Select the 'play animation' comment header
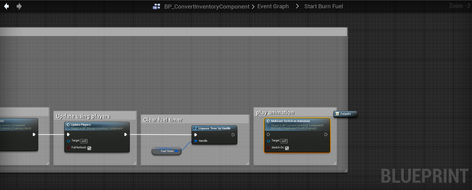Screen dimensions: 472x190 [x=295, y=112]
